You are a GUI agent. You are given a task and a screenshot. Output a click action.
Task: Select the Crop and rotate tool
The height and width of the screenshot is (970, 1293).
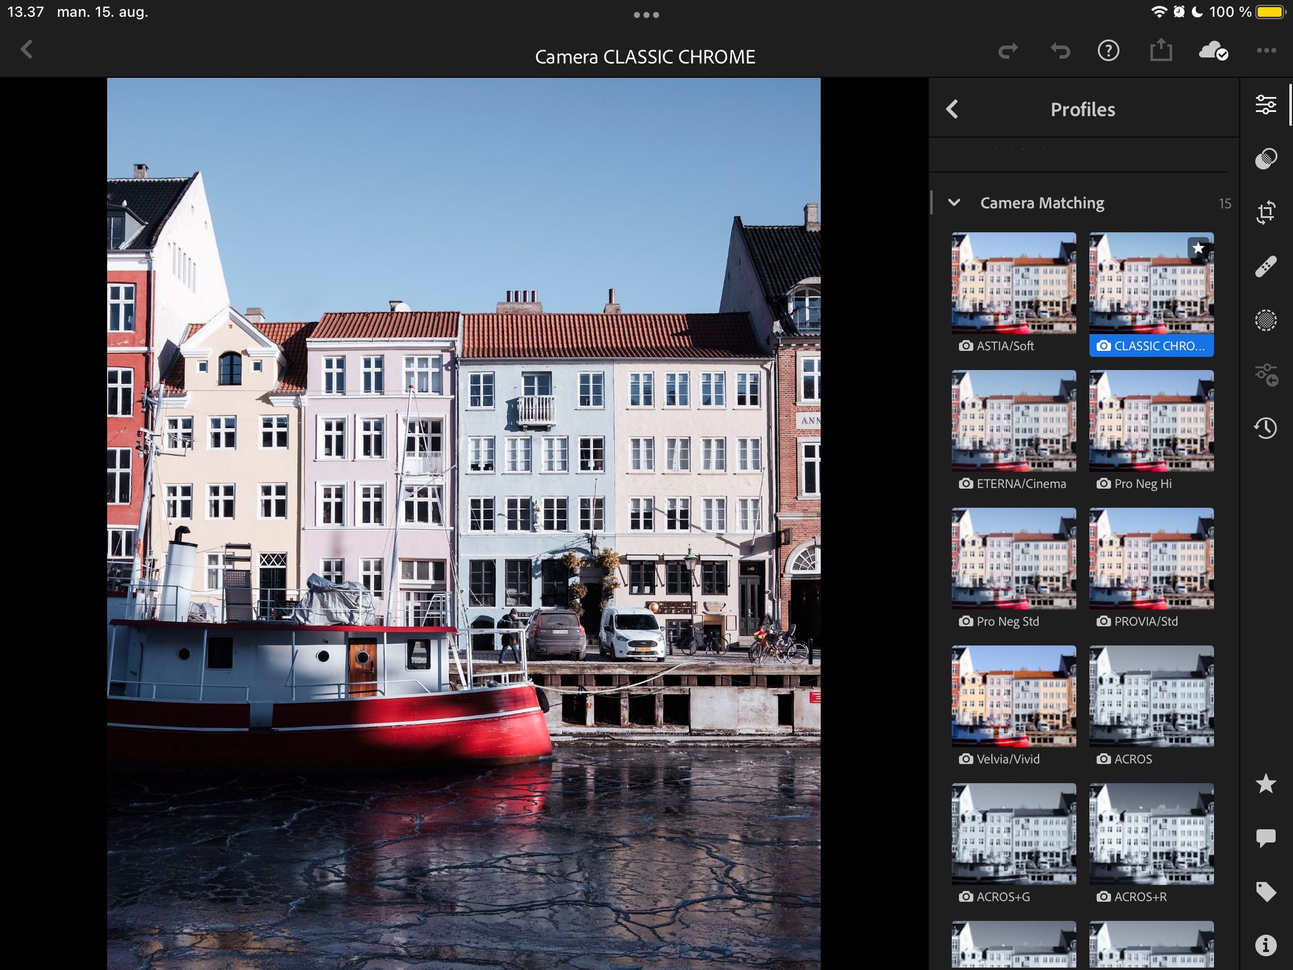coord(1265,213)
